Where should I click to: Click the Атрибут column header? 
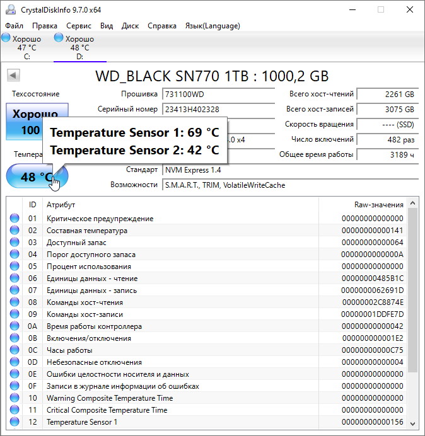[x=180, y=205]
